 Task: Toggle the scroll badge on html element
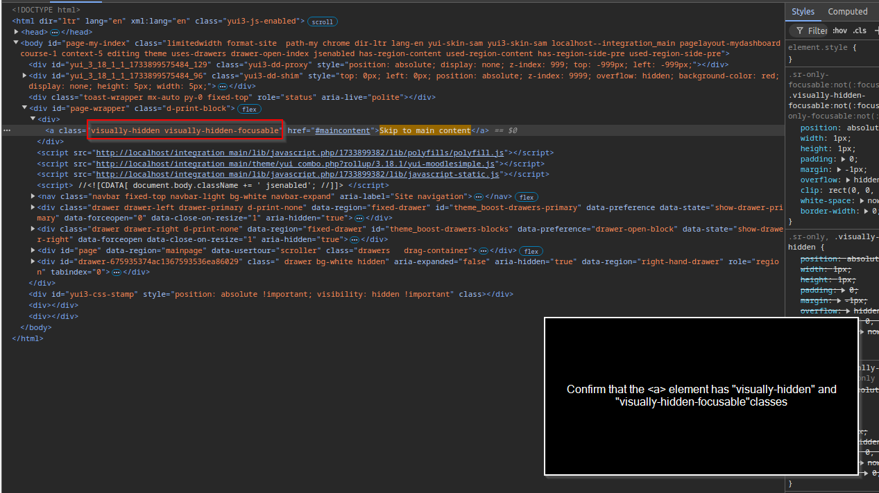(322, 21)
